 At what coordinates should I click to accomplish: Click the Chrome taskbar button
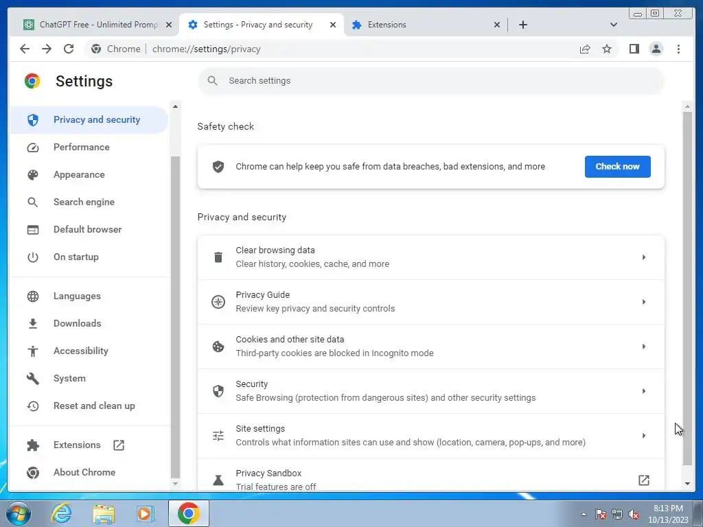tap(188, 513)
